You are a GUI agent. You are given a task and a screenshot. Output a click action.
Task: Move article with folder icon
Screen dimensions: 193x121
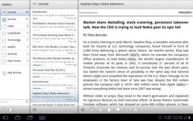(109, 109)
